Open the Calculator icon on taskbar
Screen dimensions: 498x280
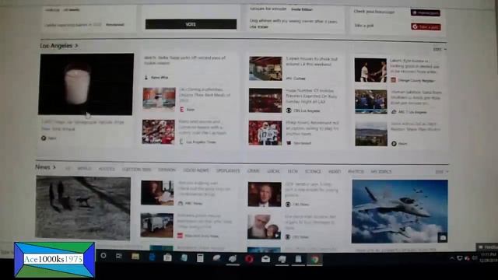pos(200,258)
